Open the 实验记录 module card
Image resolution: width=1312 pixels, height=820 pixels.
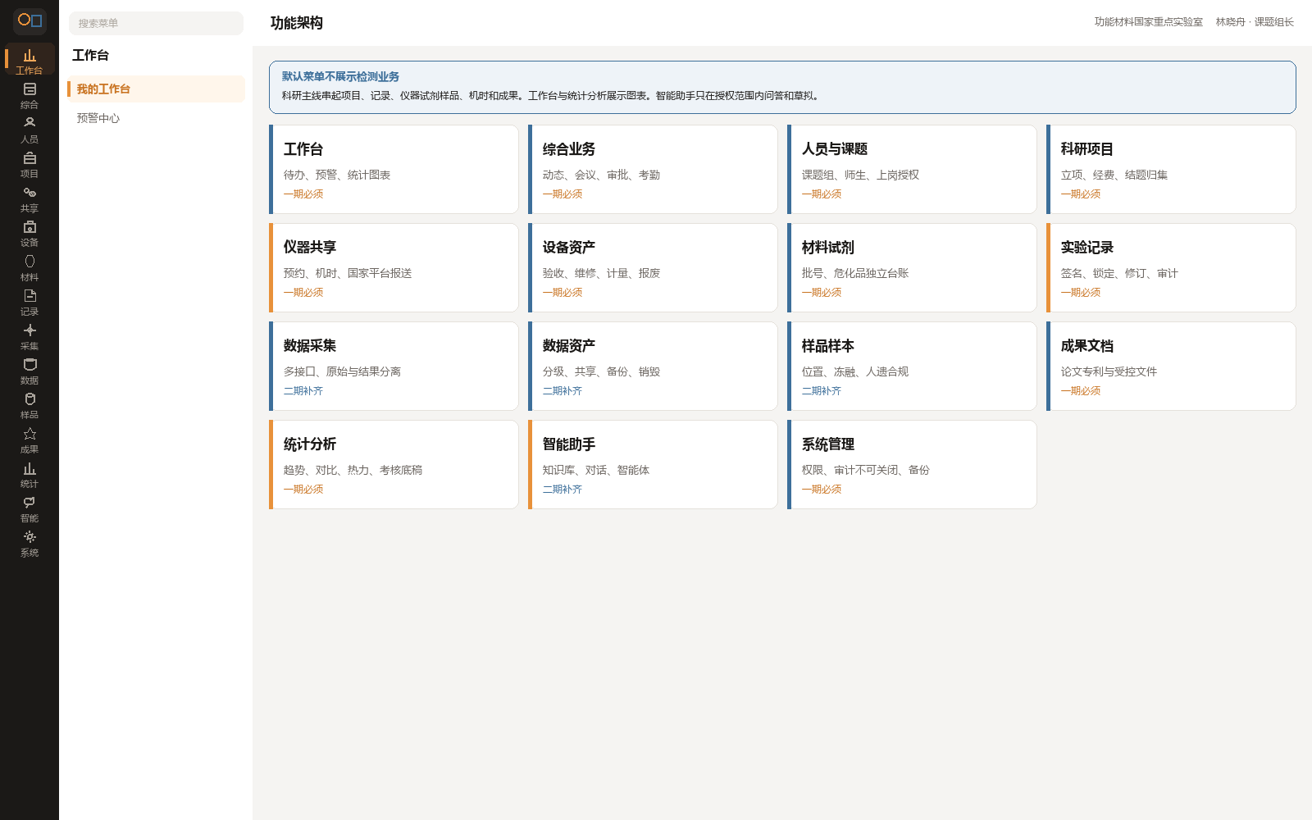point(1171,268)
